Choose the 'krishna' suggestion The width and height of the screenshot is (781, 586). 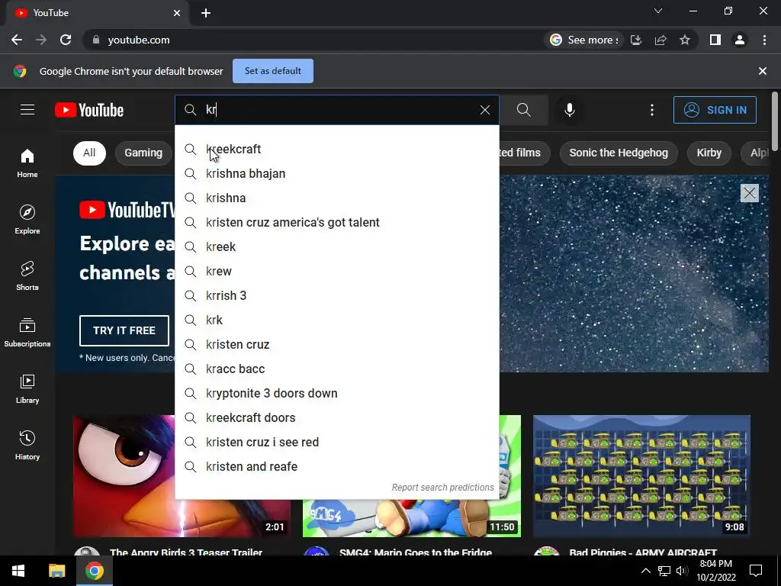(337, 198)
